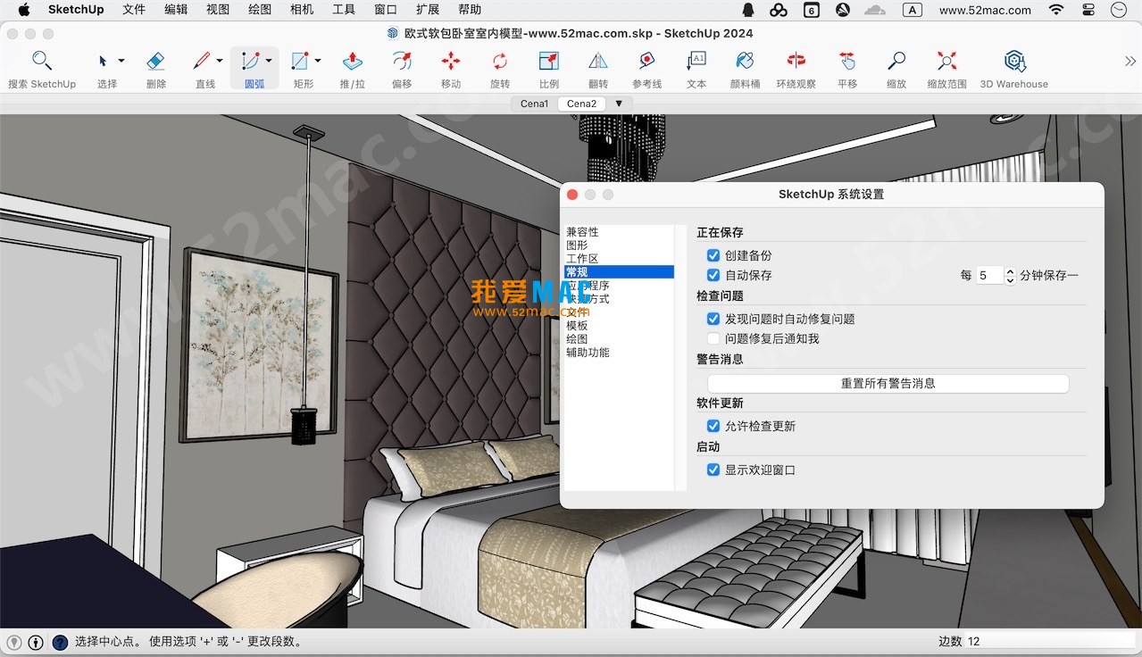The height and width of the screenshot is (657, 1142).
Task: Toggle the 创建备份 checkbox
Action: click(x=713, y=255)
